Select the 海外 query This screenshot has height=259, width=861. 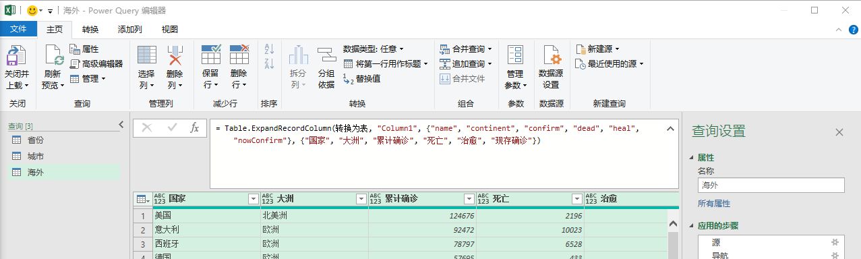tap(64, 172)
